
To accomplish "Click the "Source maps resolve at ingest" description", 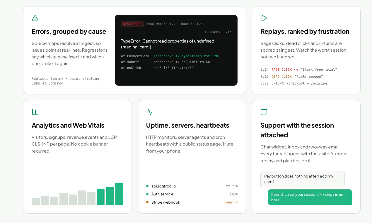I will [x=69, y=53].
